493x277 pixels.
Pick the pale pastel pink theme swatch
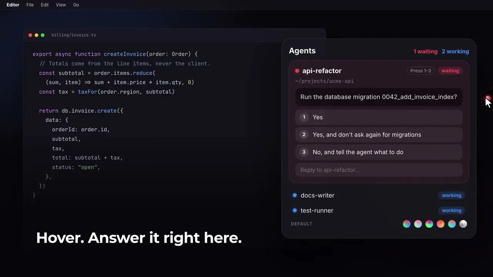pyautogui.click(x=418, y=224)
